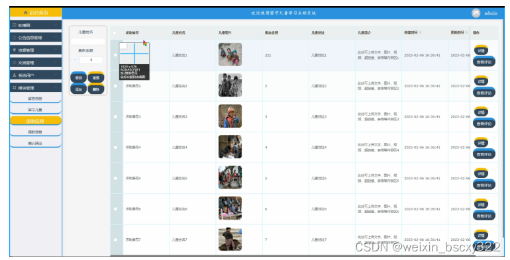Viewport: 510px width, 260px height.
Task: Click 查看评论 for the 儿童姓名3 row
Action: click(484, 124)
